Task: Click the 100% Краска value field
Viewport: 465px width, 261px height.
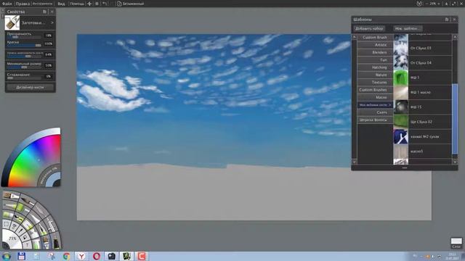Action: pyautogui.click(x=49, y=43)
